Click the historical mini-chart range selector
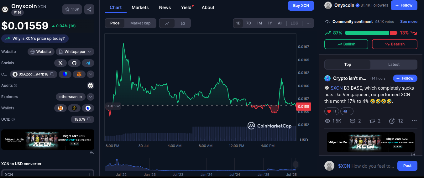The image size is (424, 178). coord(201,165)
